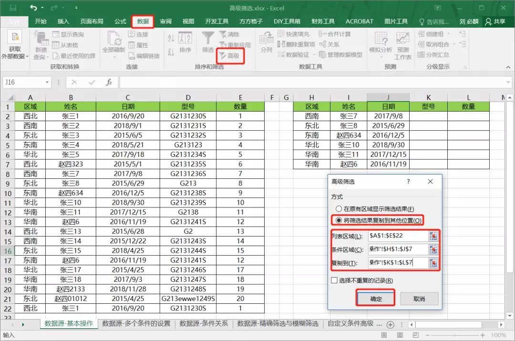Viewport: 515px width, 341px height.
Task: Switch to Page Layout view in status bar
Action: tap(400, 335)
